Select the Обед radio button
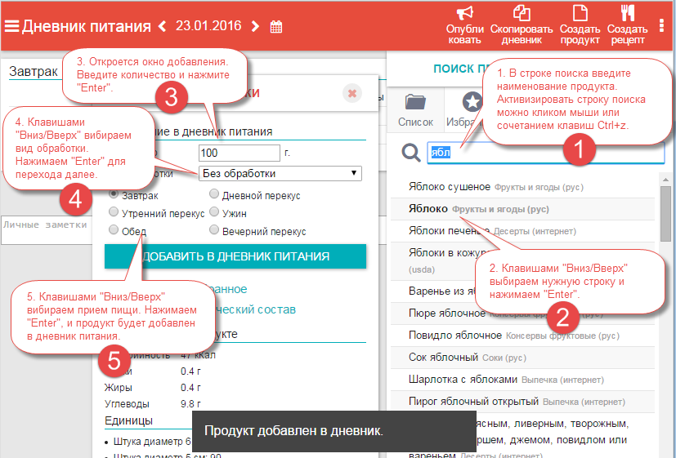 (114, 231)
